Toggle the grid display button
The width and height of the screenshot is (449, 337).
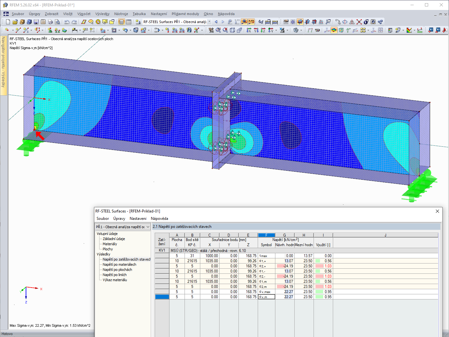pos(286,22)
